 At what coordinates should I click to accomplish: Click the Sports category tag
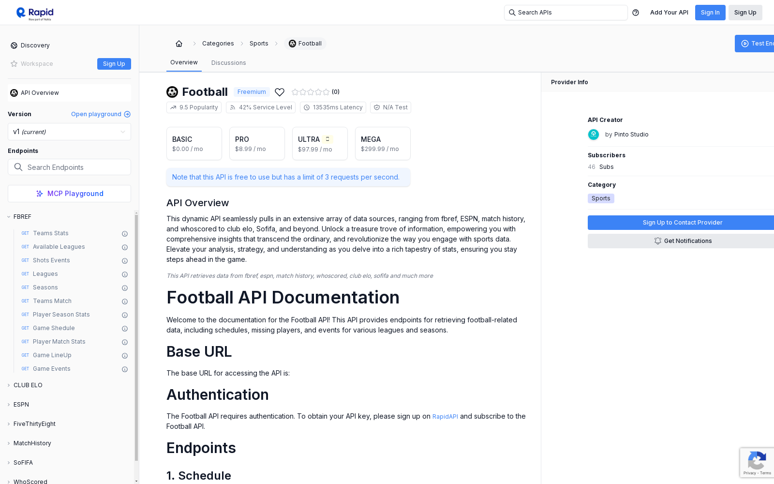pyautogui.click(x=601, y=198)
